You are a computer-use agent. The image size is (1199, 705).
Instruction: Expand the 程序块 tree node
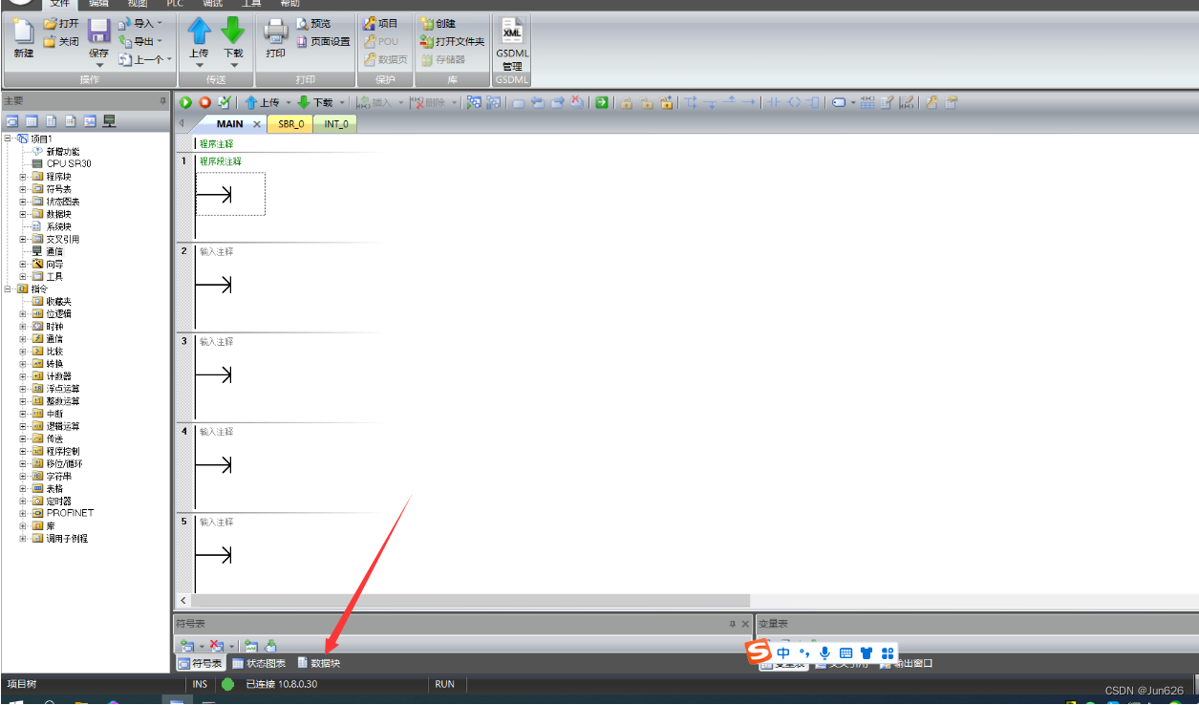23,177
